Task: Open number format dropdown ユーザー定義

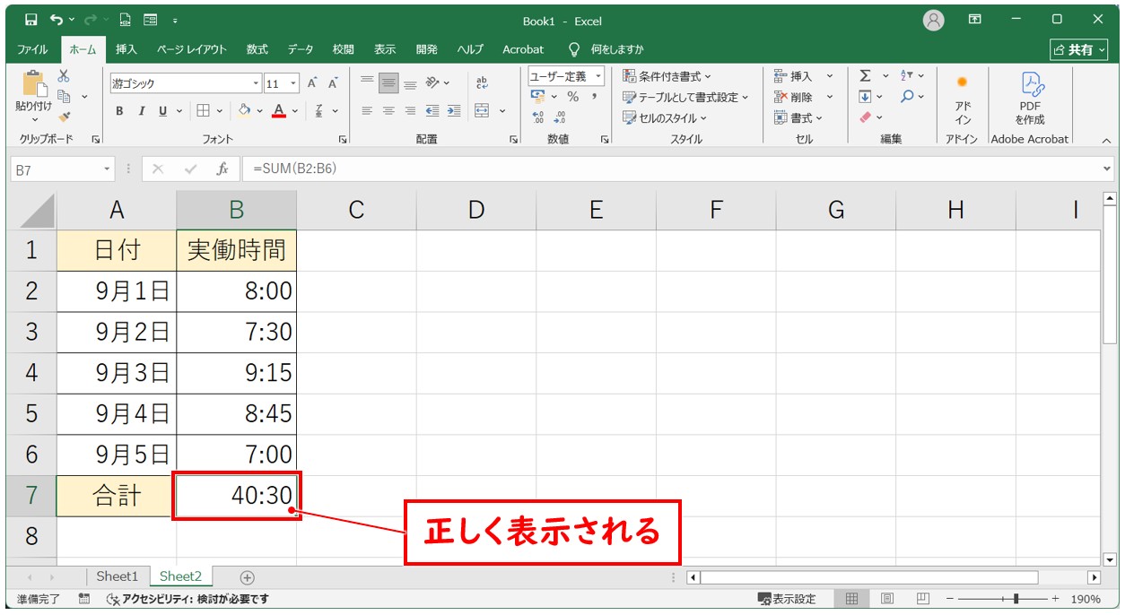Action: coord(598,76)
